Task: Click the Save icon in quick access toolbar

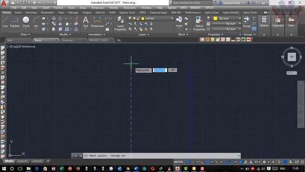Action: pos(23,3)
